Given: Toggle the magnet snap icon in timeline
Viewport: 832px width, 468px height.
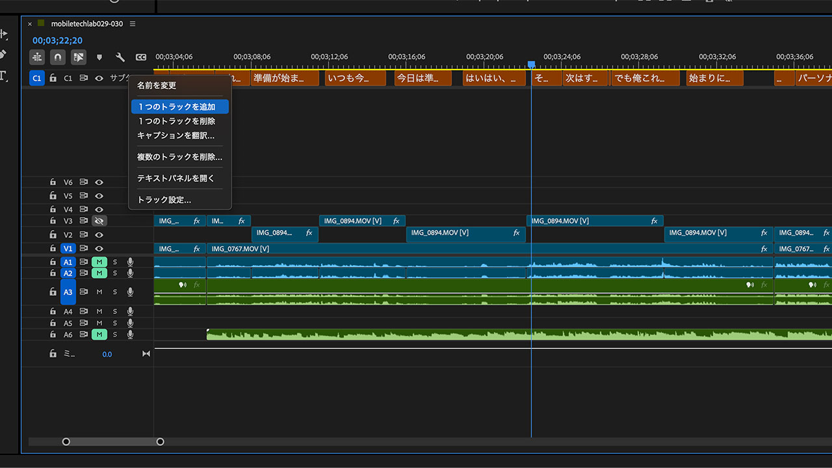Looking at the screenshot, I should click(58, 57).
